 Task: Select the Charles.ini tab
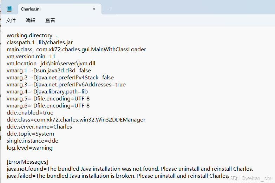coord(60,9)
